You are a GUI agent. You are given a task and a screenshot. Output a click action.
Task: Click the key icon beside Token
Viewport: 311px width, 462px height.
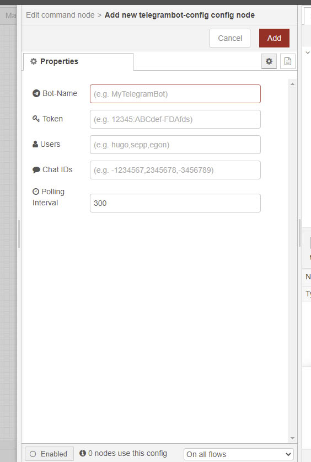pos(36,119)
